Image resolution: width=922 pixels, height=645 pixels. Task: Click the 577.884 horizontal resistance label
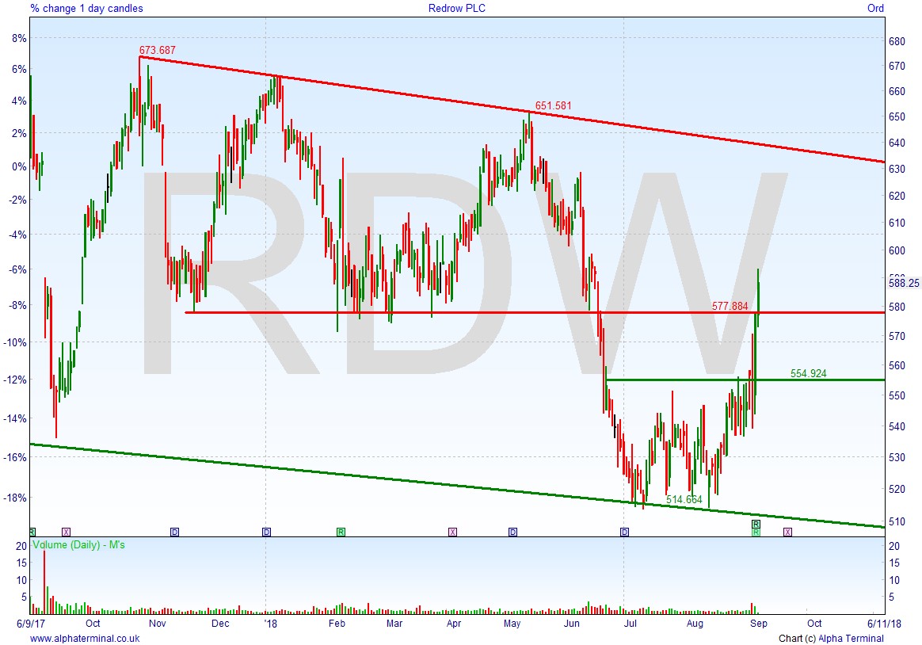click(730, 306)
